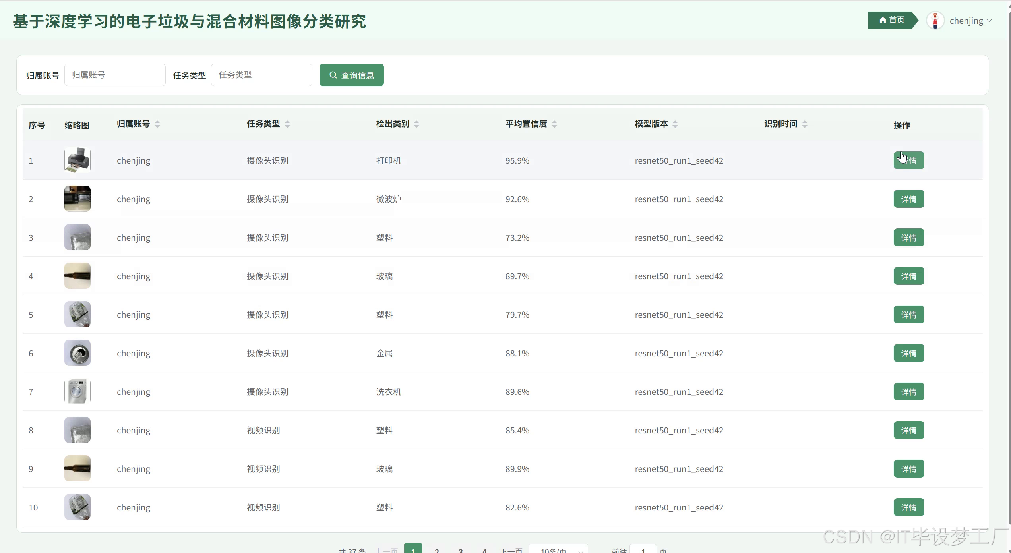
Task: Click the chenjing user avatar icon
Action: point(935,21)
